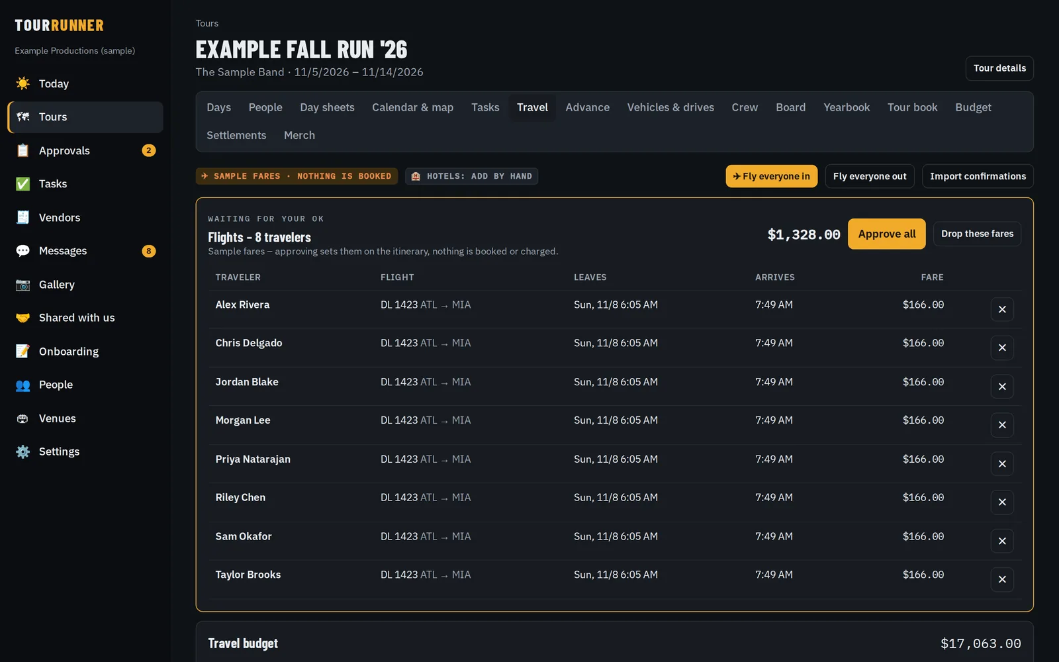Remove Alex Rivera's fare with X
Screen dimensions: 1059x662
tap(1002, 309)
